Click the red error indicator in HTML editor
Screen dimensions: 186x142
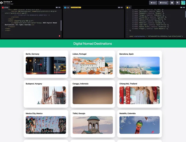pos(60,36)
